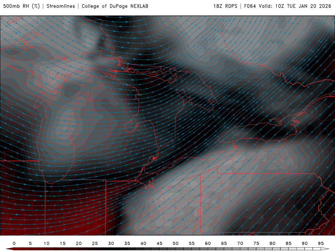Select the '90' value on the color scale

pyautogui.click(x=305, y=243)
